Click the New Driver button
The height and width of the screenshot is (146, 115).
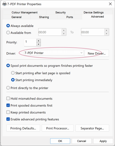pyautogui.click(x=97, y=53)
